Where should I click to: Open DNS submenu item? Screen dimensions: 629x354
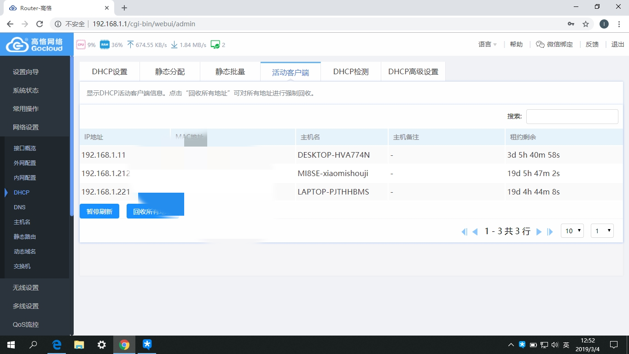pyautogui.click(x=20, y=207)
